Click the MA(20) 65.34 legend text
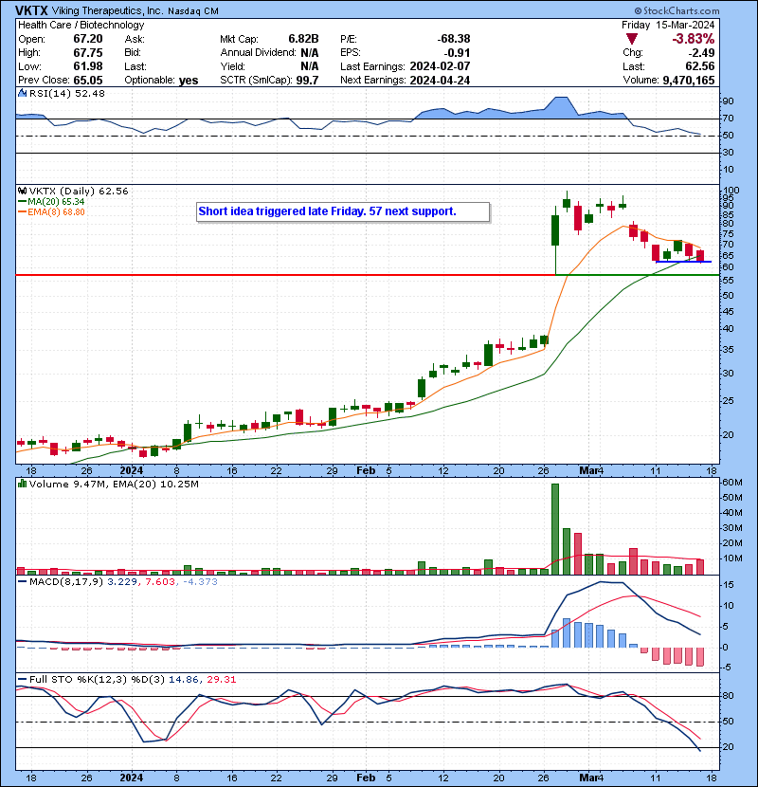 point(56,201)
